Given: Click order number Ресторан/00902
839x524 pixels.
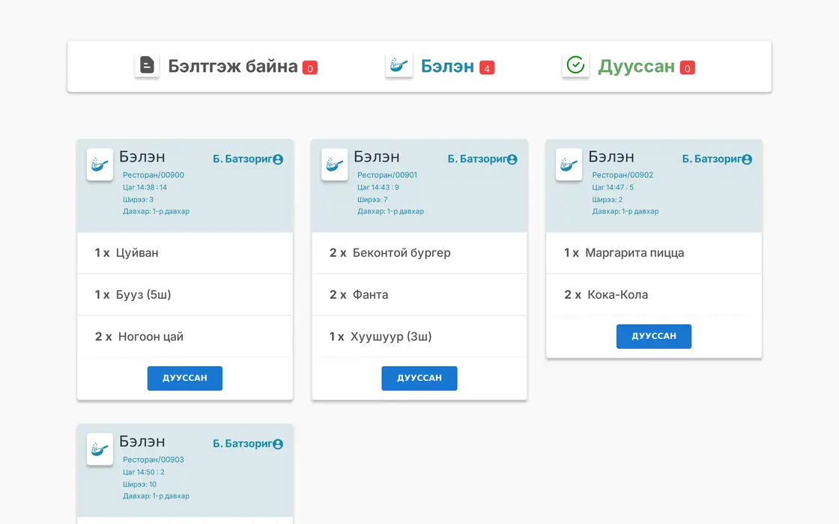Looking at the screenshot, I should click(x=623, y=175).
